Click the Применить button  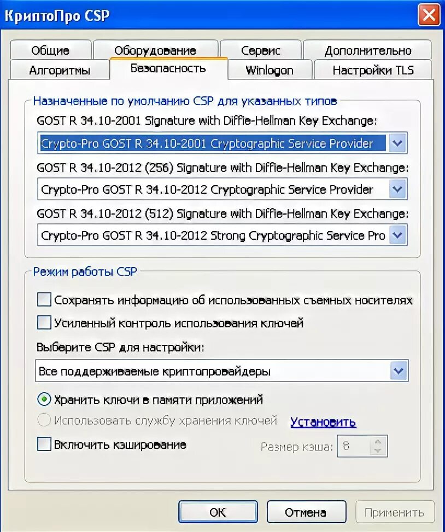(395, 512)
